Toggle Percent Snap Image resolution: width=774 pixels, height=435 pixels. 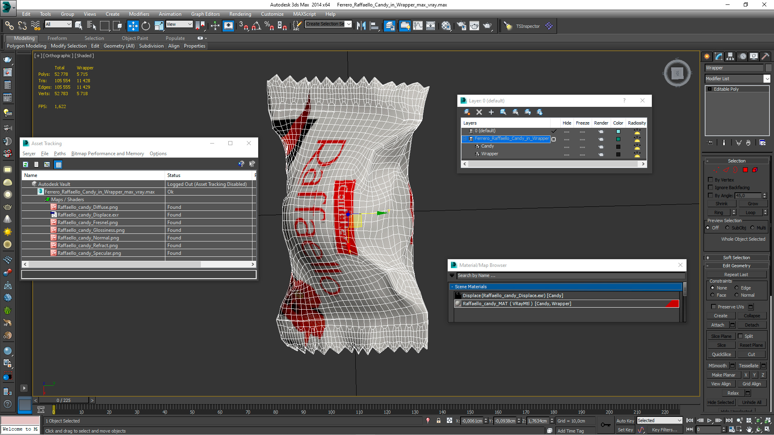269,26
